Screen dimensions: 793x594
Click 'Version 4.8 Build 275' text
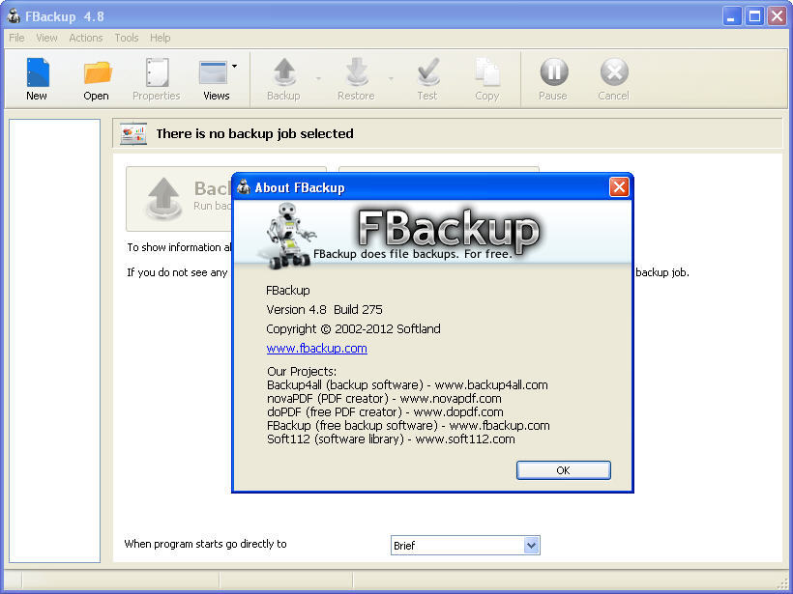coord(324,310)
